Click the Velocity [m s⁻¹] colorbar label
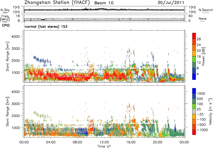The width and height of the screenshot is (213, 148). pyautogui.click(x=210, y=111)
